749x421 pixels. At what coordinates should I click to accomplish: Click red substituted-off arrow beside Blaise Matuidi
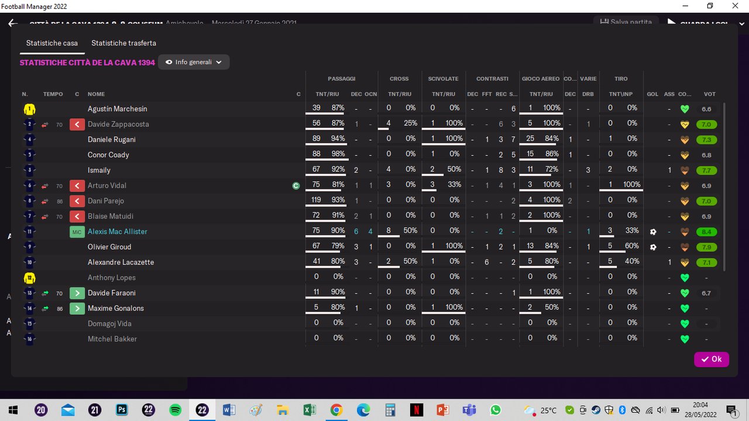click(x=77, y=216)
